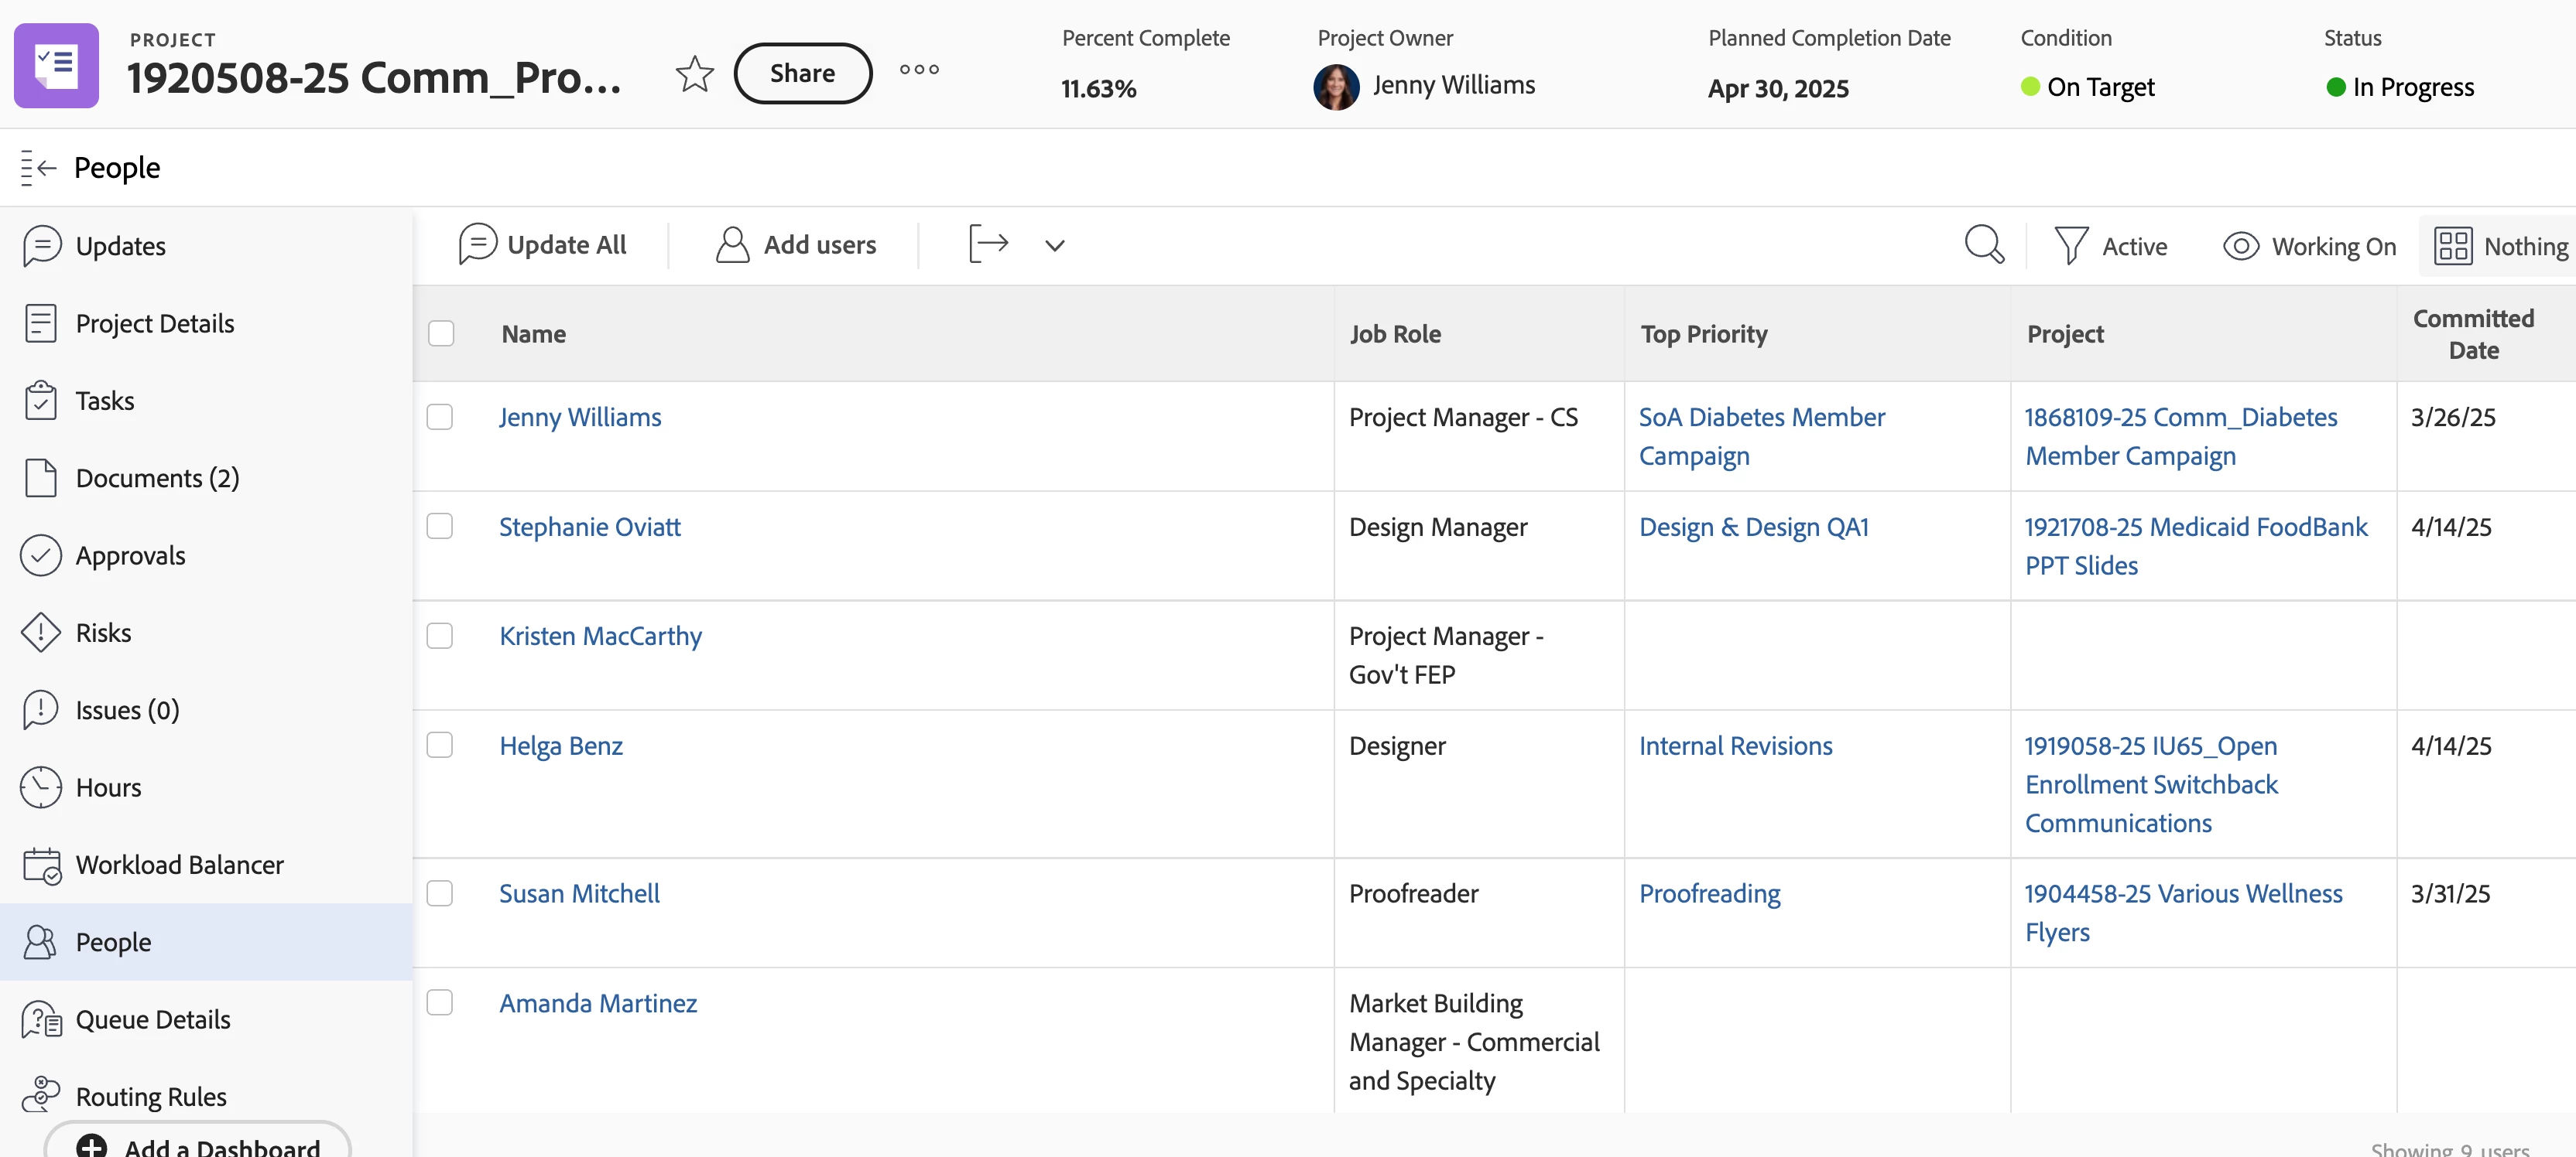Open the Active filter dropdown
Viewport: 2576px width, 1157px height.
pyautogui.click(x=2111, y=246)
